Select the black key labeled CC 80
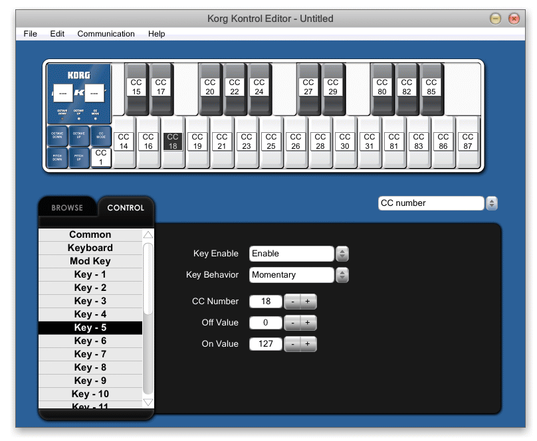This screenshot has height=441, width=537. (382, 89)
